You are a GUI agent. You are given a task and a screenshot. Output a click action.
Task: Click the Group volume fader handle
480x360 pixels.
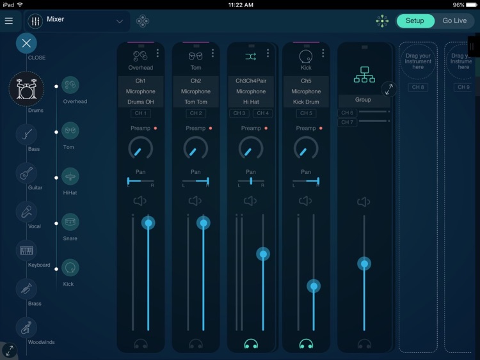pyautogui.click(x=364, y=264)
